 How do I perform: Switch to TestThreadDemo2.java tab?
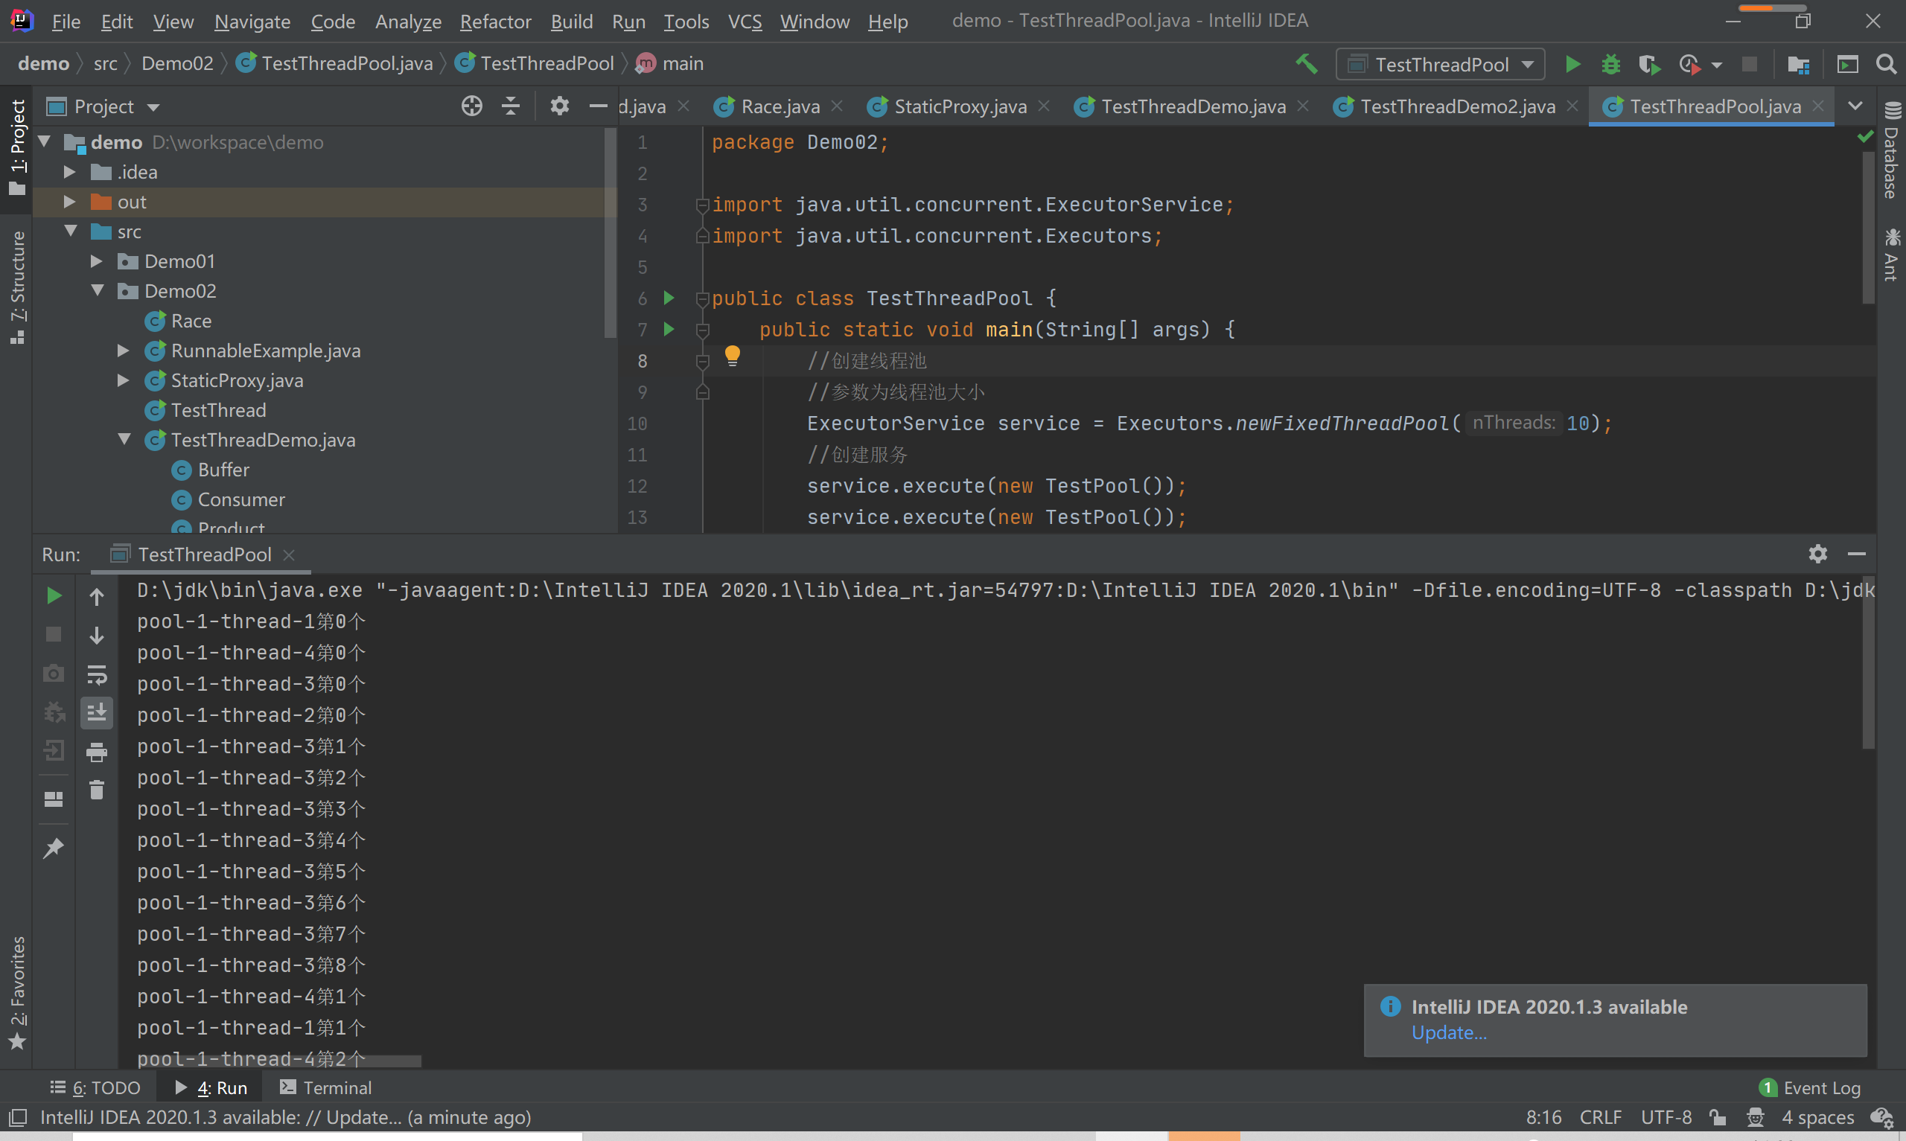[x=1457, y=106]
